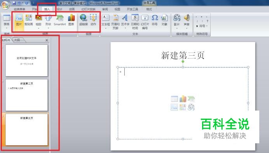Click the 动作 action icon
The width and height of the screenshot is (269, 153).
[93, 18]
